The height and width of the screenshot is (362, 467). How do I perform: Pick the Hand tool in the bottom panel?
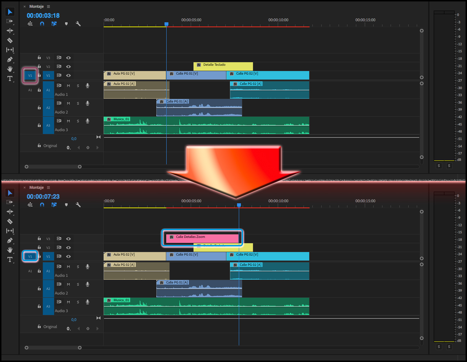point(10,250)
